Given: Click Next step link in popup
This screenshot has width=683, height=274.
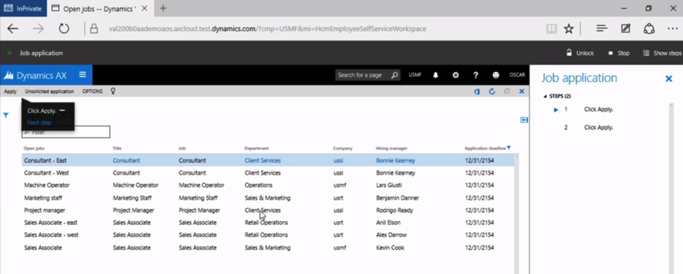Looking at the screenshot, I should pyautogui.click(x=39, y=122).
